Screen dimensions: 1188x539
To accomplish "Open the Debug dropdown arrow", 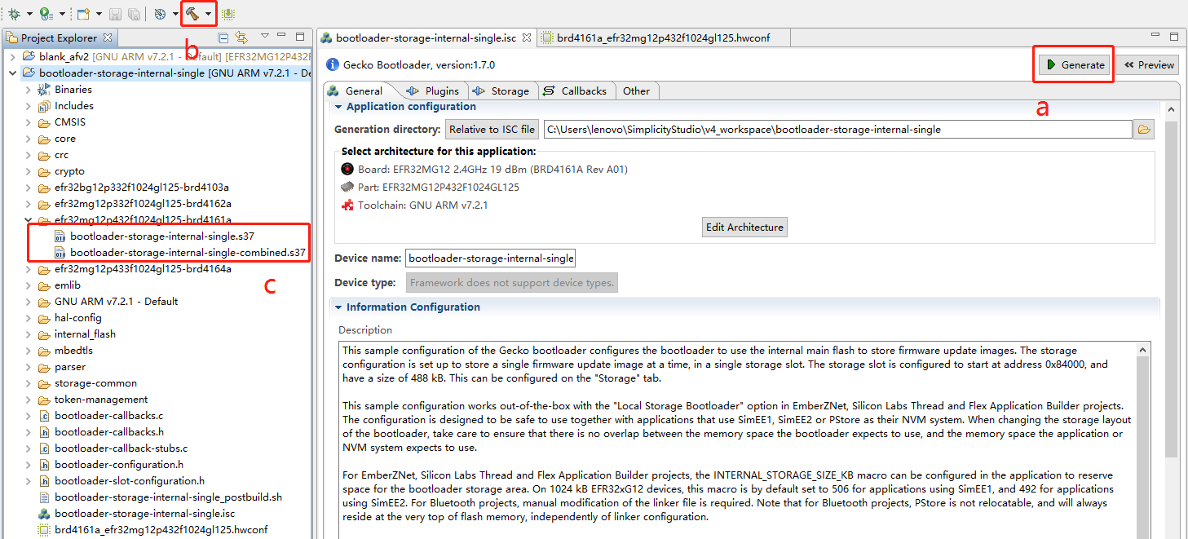I will click(x=29, y=14).
